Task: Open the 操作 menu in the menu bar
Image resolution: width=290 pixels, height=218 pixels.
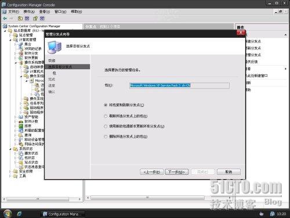Action: 29,12
